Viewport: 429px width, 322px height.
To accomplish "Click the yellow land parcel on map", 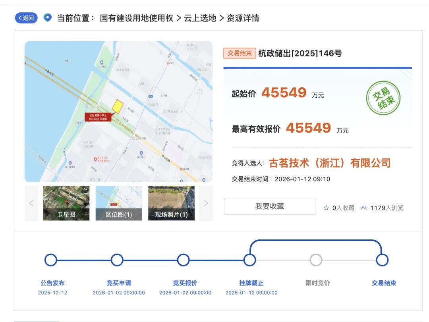I will tap(118, 106).
